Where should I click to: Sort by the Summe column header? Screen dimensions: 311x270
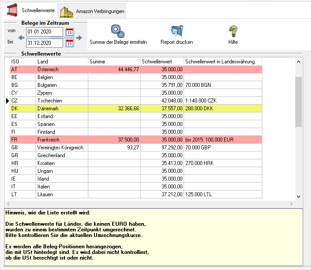click(114, 62)
